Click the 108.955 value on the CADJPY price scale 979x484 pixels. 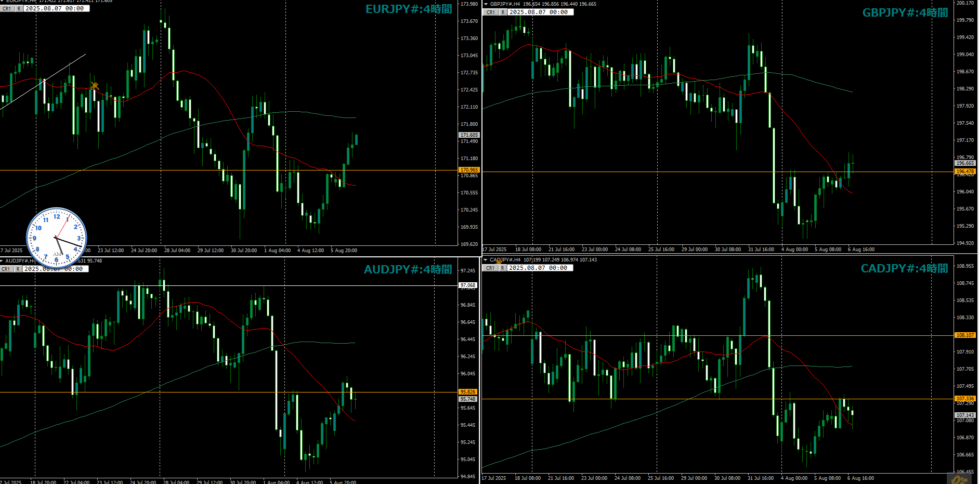[x=965, y=266]
